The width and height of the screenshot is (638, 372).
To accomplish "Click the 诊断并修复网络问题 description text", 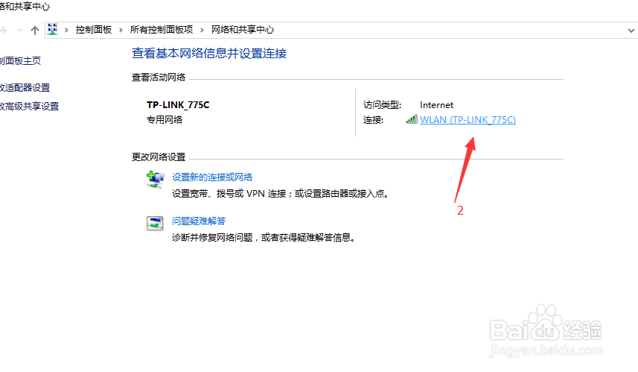I will click(x=265, y=238).
